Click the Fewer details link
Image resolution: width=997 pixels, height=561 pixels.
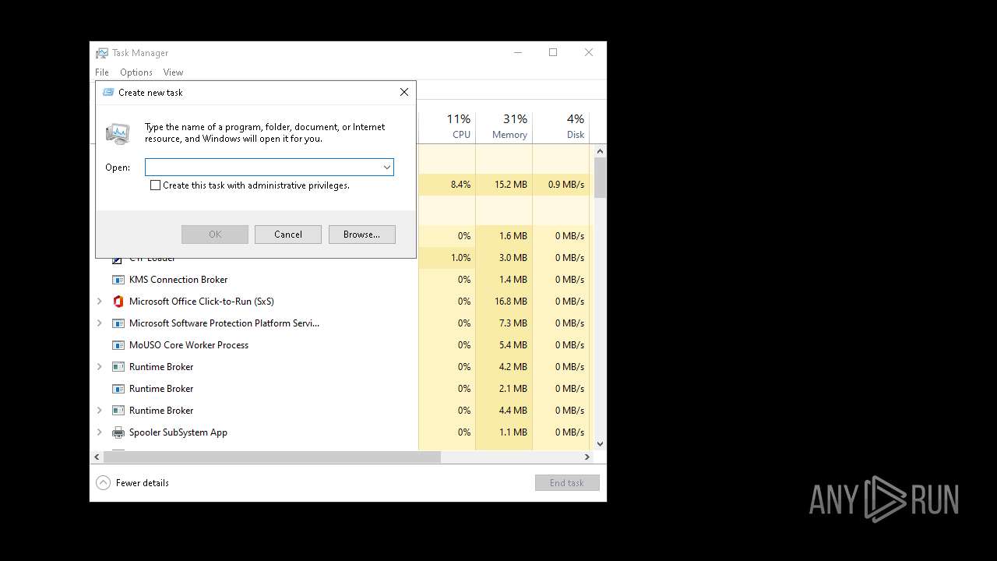coord(143,483)
